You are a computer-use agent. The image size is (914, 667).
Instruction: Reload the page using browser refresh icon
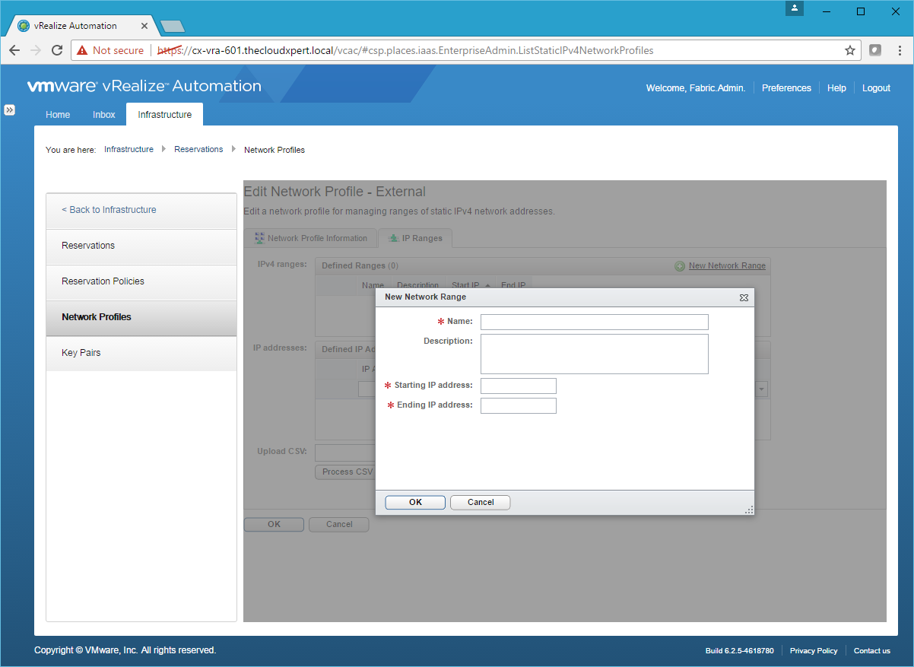[57, 51]
